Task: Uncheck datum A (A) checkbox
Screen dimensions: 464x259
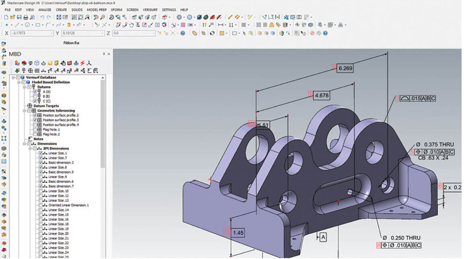Action: click(x=35, y=92)
